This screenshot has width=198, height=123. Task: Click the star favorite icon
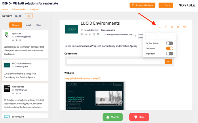click(x=184, y=27)
